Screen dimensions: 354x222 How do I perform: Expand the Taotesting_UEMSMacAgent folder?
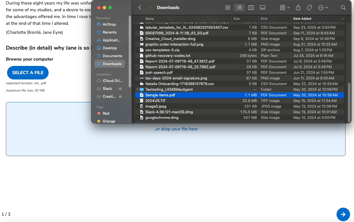click(x=137, y=89)
